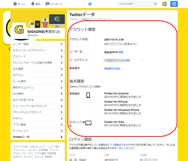
Task: Open the GIGAZINE account avatar menu
Action: [x=164, y=4]
